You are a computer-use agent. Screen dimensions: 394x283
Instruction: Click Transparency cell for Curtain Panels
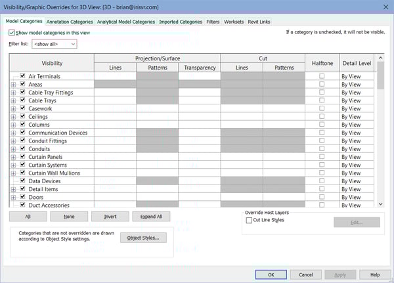200,157
